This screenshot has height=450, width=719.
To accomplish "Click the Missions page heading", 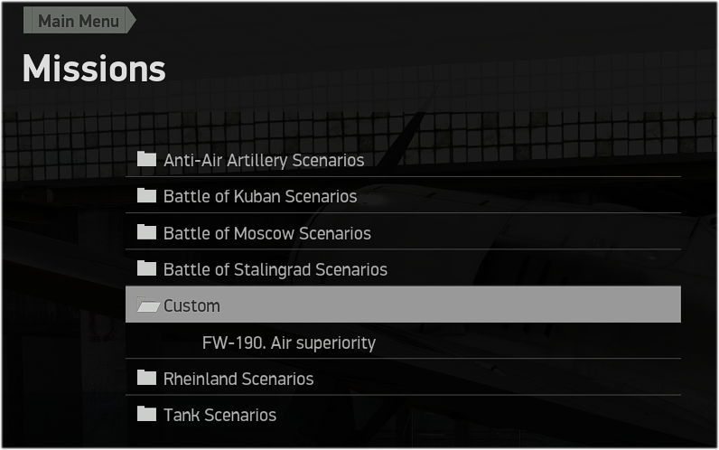I will [94, 69].
